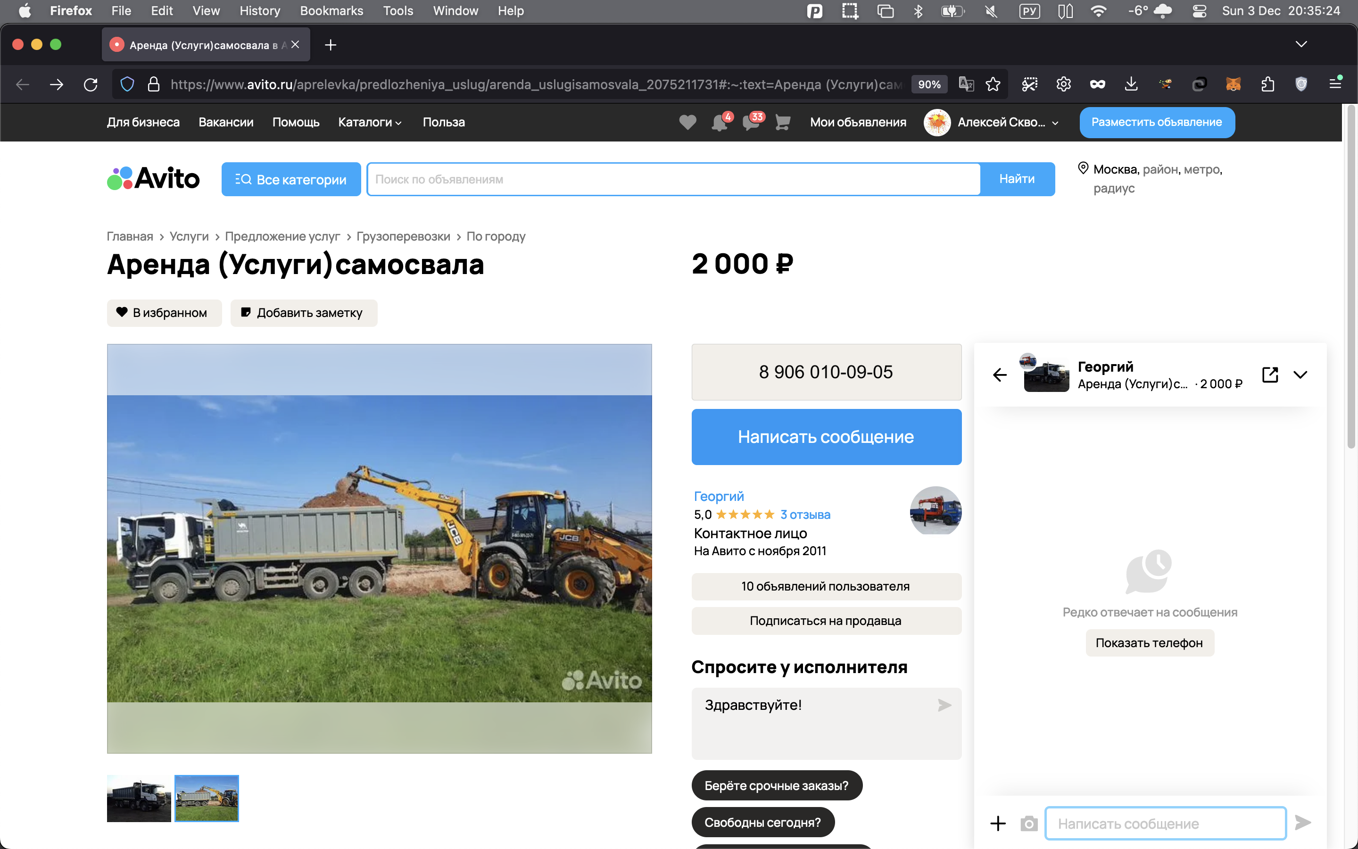Select the first truck photo thumbnail

click(x=139, y=798)
